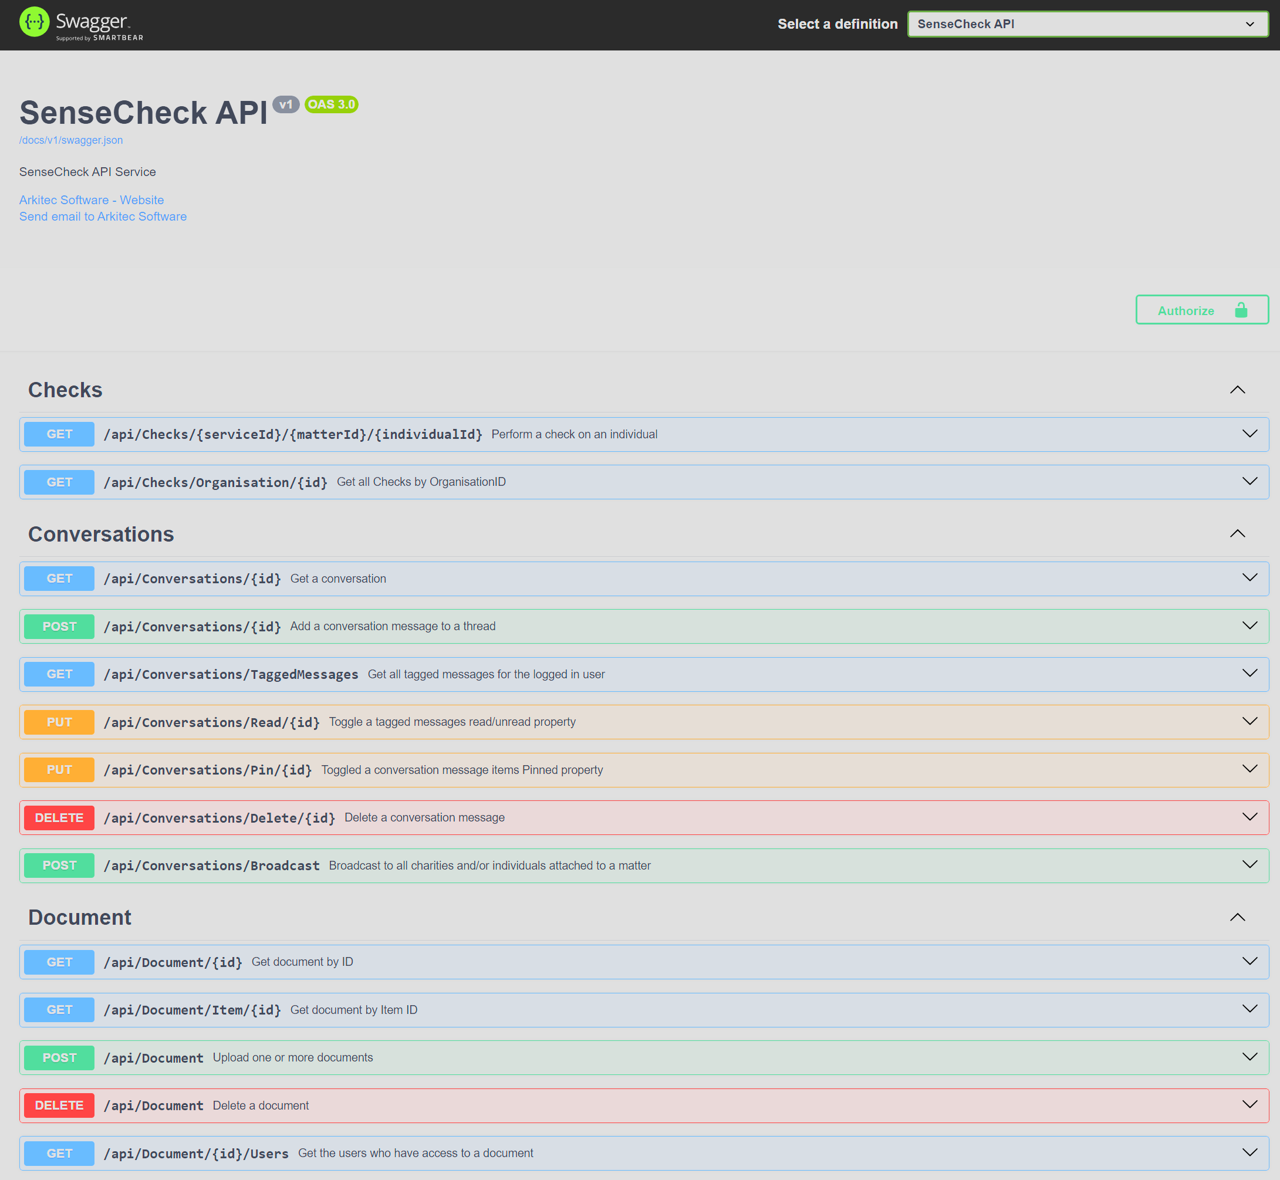Click description 'Toggle a tagged messages read/unread property'
Image resolution: width=1280 pixels, height=1180 pixels.
[x=452, y=722]
